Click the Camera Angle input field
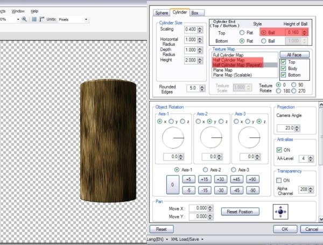This screenshot has width=323, height=245. (285, 128)
